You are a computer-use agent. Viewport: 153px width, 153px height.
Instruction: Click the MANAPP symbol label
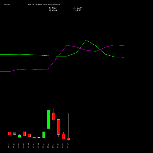pos(7,4)
